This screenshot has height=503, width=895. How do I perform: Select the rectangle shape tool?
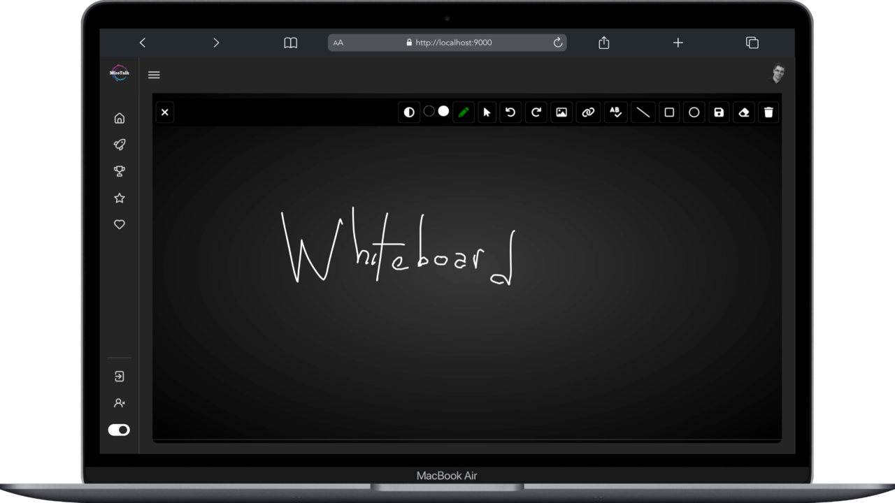pyautogui.click(x=668, y=112)
